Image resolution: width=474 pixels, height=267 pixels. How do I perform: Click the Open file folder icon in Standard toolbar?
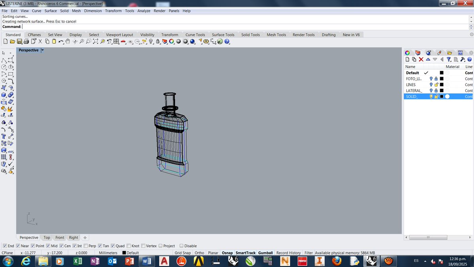tap(12, 41)
